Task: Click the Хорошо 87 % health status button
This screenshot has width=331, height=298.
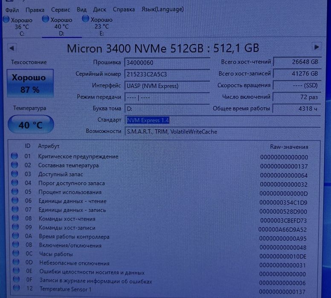Action: point(30,83)
